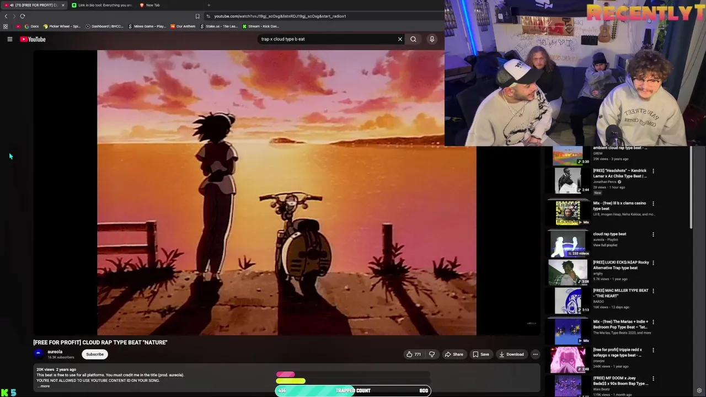Subscribe to the aureola channel

(x=95, y=354)
